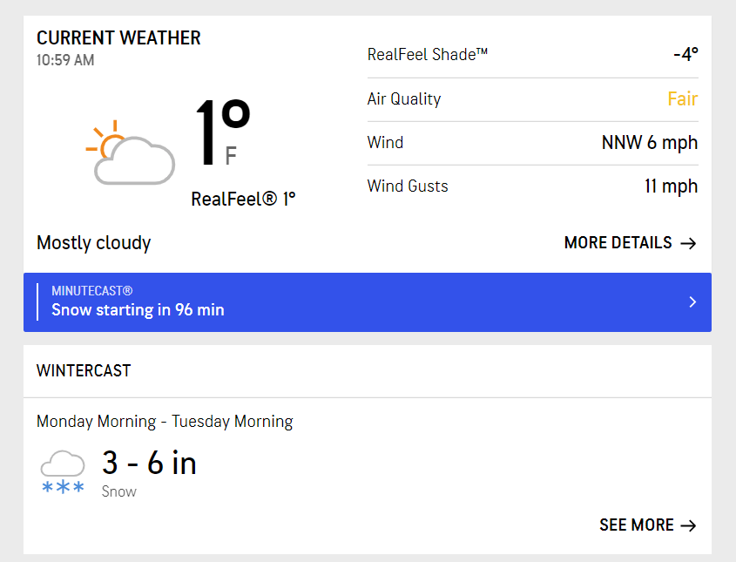This screenshot has height=562, width=736.
Task: Click the WINTERCAST section heading
Action: pyautogui.click(x=84, y=371)
